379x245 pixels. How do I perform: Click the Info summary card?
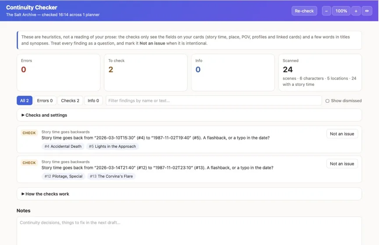pyautogui.click(x=233, y=73)
